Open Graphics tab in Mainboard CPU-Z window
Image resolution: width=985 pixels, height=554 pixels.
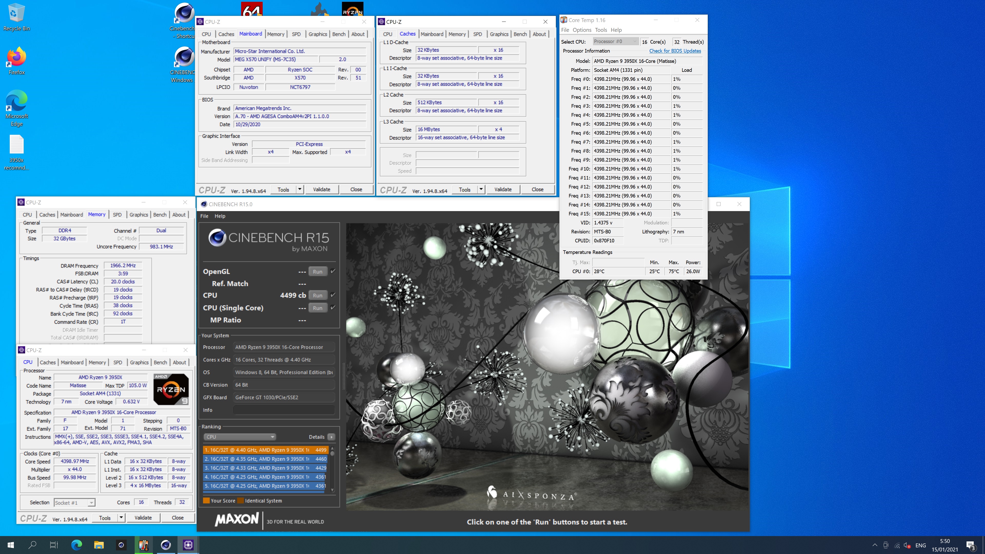click(x=318, y=34)
